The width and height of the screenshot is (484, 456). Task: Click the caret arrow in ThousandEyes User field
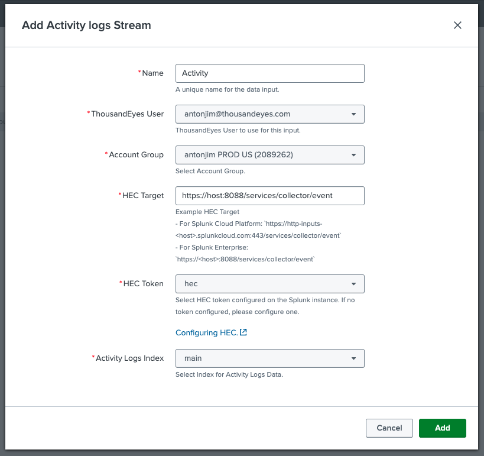[x=353, y=114]
